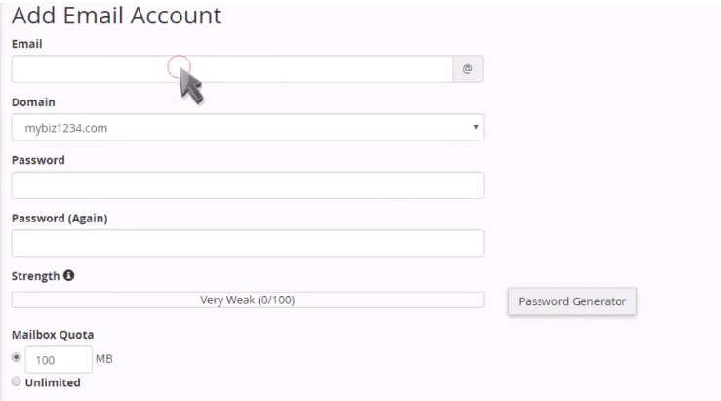Image resolution: width=721 pixels, height=401 pixels.
Task: Click into the Password input field
Action: point(248,185)
